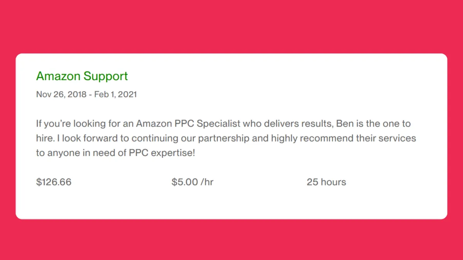The height and width of the screenshot is (260, 463).
Task: Select the 25 hours worked value
Action: pos(326,182)
